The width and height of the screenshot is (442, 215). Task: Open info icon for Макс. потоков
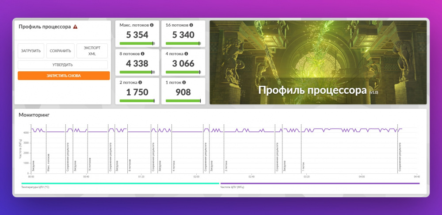(152, 25)
